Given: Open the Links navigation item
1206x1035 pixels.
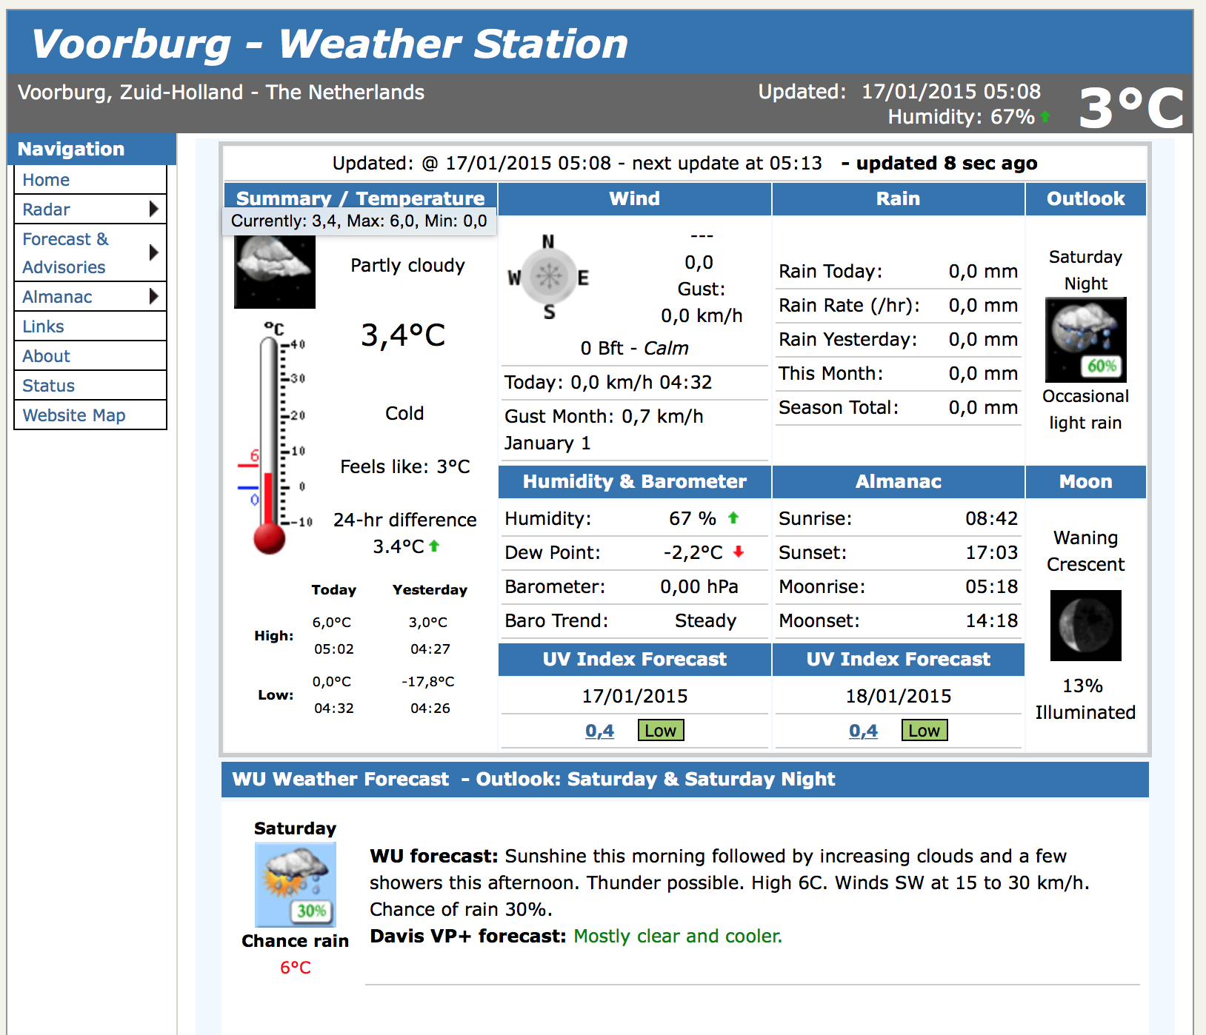Looking at the screenshot, I should 43,326.
